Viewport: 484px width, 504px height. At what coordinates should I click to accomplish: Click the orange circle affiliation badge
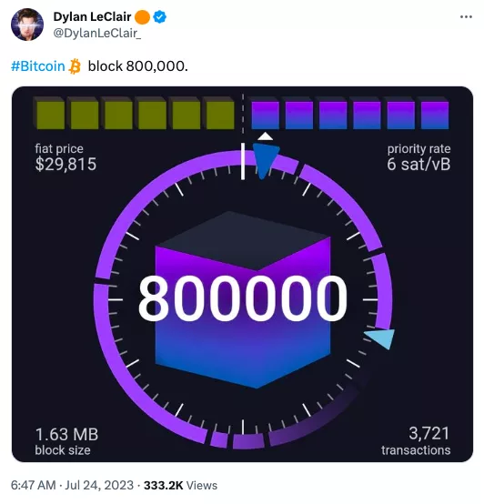click(142, 17)
